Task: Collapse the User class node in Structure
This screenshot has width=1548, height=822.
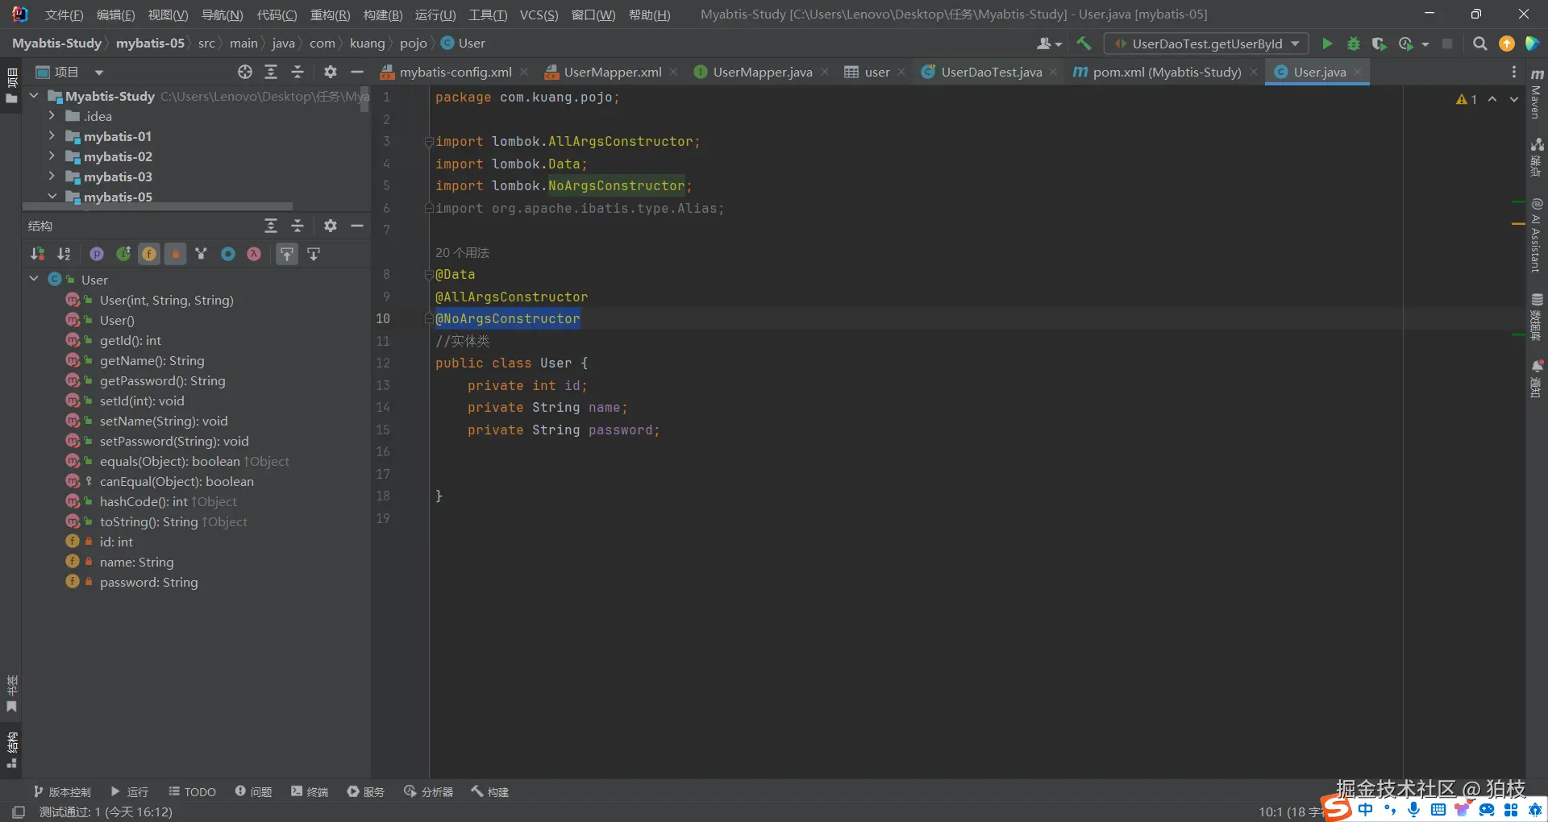Action: (34, 279)
